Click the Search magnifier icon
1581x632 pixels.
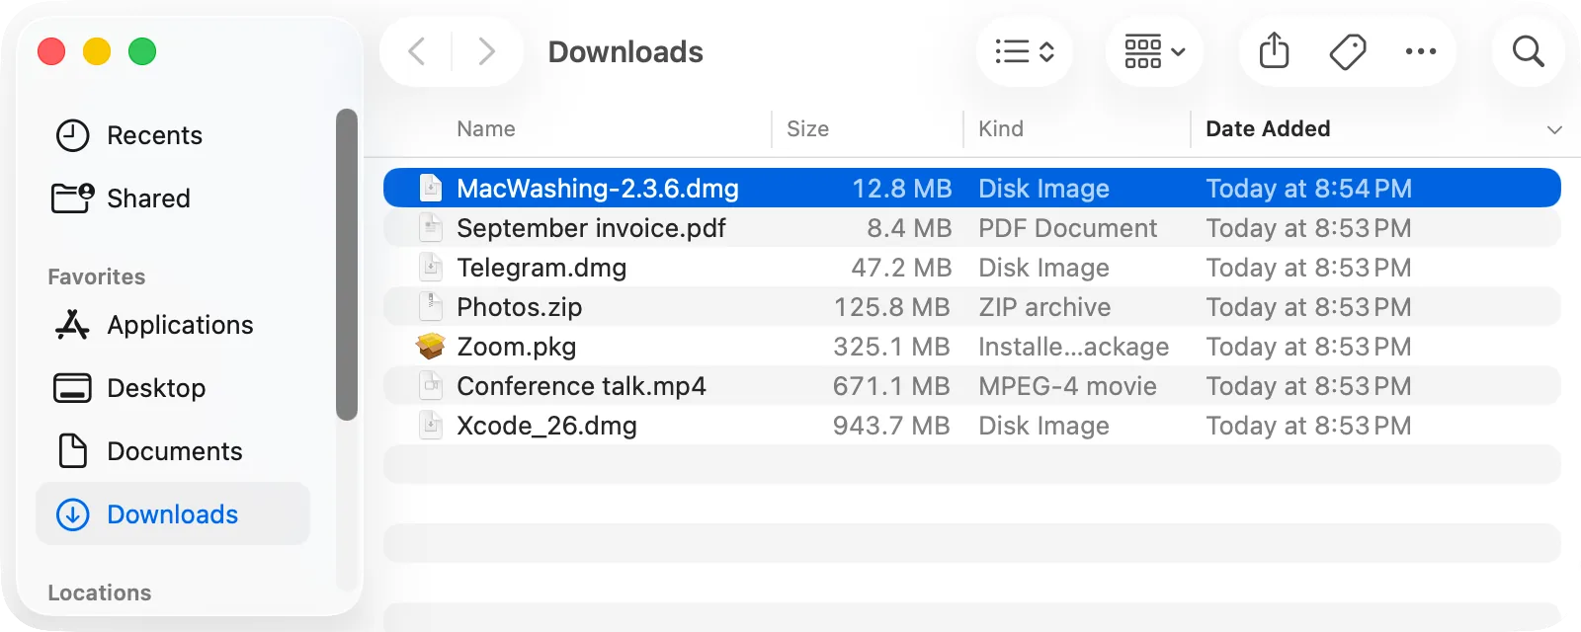[1528, 51]
